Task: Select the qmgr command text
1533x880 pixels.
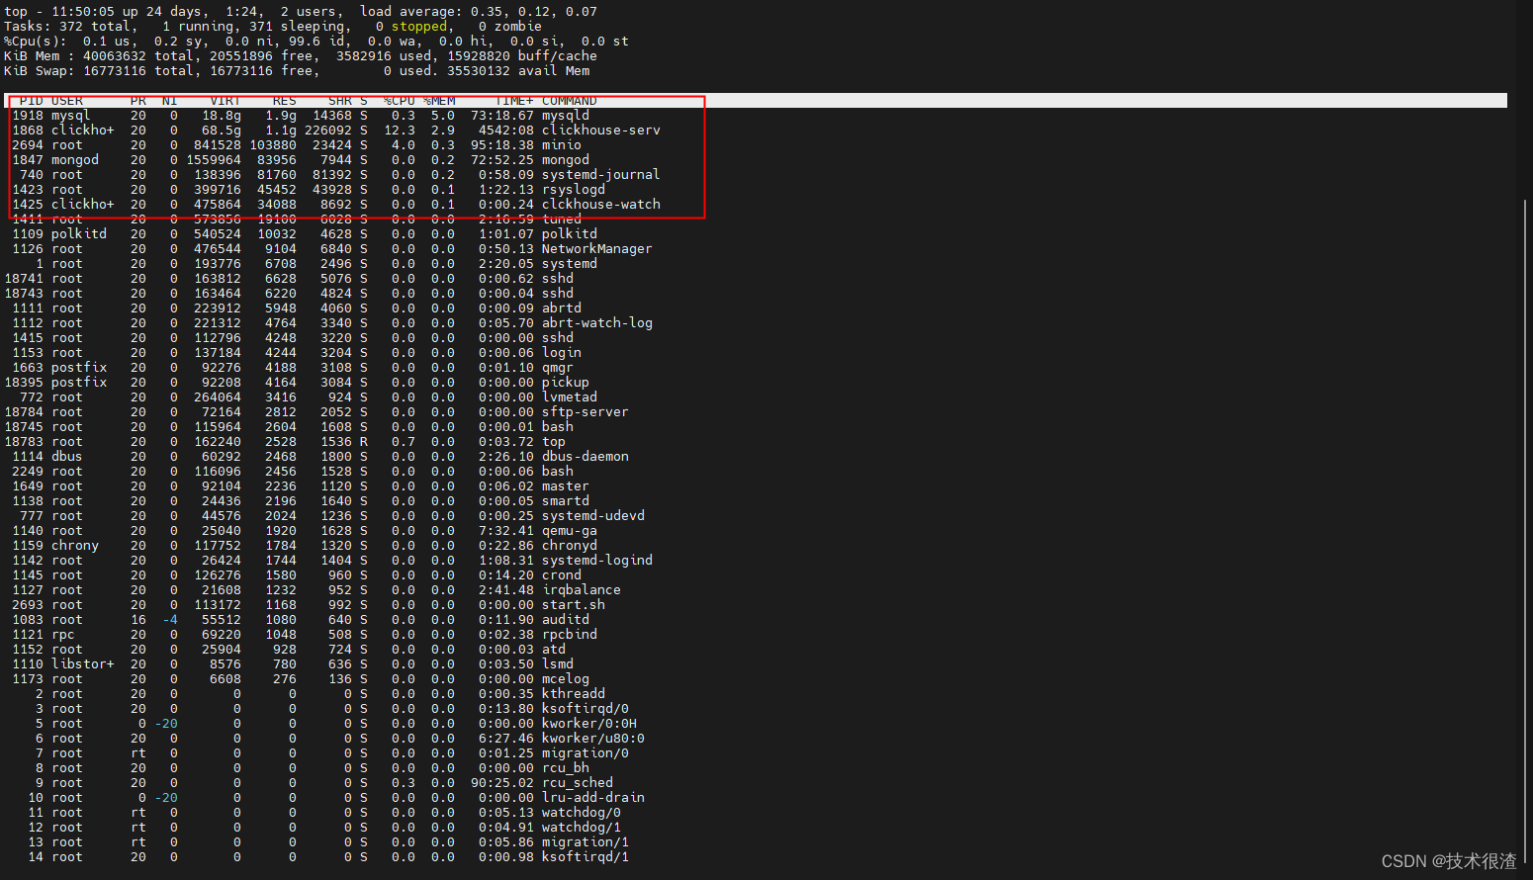Action: (x=558, y=368)
